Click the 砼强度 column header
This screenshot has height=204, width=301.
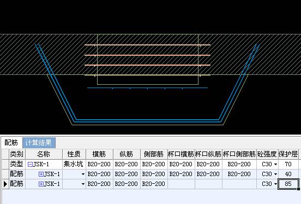[x=267, y=154]
